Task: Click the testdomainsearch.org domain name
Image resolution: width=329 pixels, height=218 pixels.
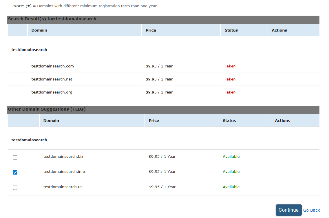Action: [52, 92]
